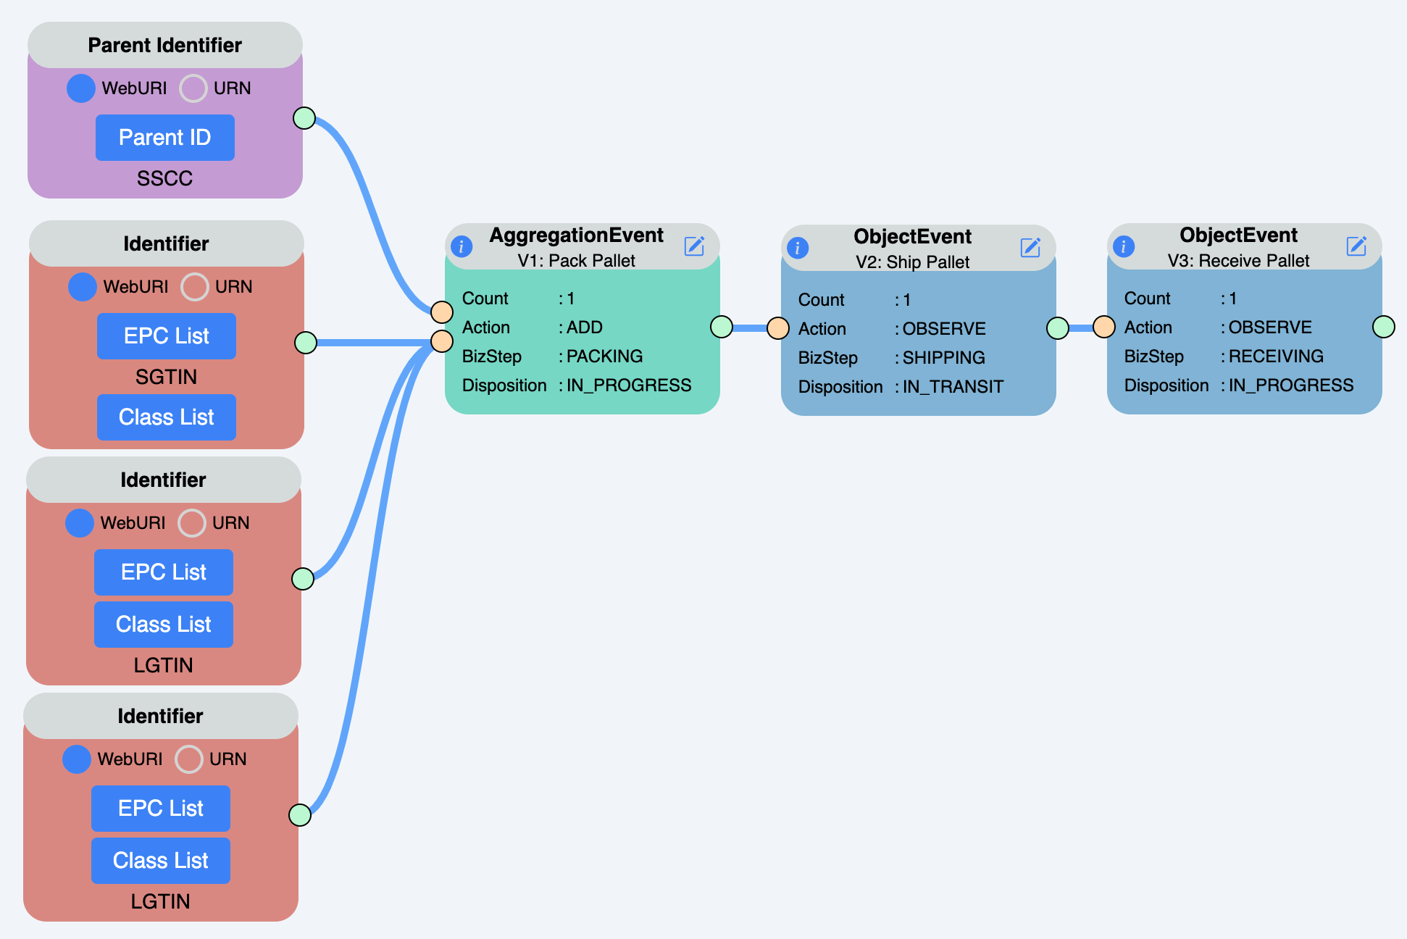Screen dimensions: 1407x939
Task: Select WebURI radio in bottom LGTIN Identifier
Action: tap(77, 759)
